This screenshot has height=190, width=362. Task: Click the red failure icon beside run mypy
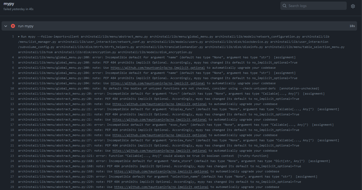point(13,26)
